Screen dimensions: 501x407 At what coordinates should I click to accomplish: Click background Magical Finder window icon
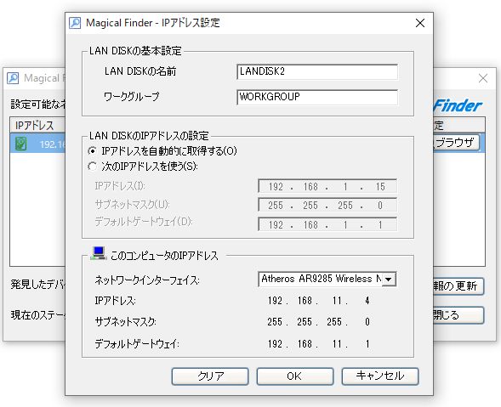pyautogui.click(x=13, y=78)
